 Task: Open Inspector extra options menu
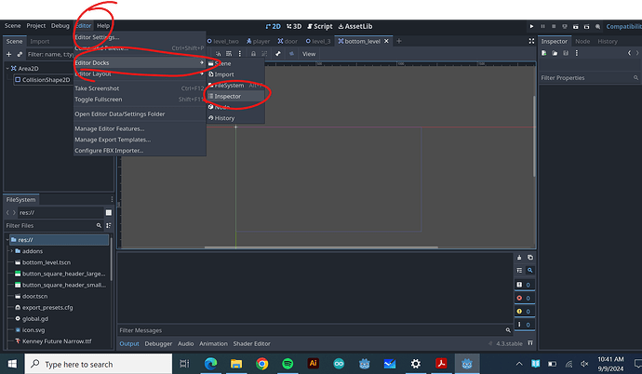pyautogui.click(x=577, y=53)
